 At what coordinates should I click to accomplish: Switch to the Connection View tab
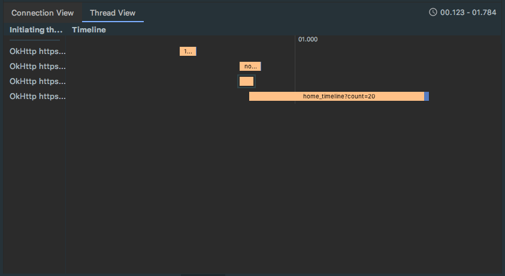43,13
